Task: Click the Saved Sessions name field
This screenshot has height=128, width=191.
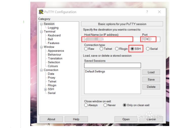Action: point(112,65)
